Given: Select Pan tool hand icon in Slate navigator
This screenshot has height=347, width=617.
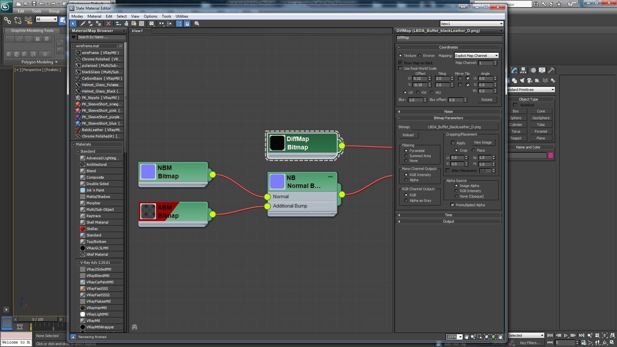Looking at the screenshot, I should point(466,336).
